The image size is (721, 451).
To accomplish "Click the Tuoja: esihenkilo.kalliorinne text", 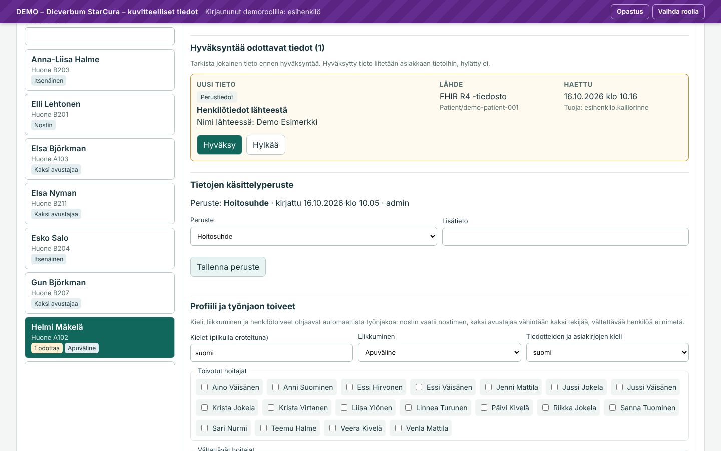I will tap(606, 108).
